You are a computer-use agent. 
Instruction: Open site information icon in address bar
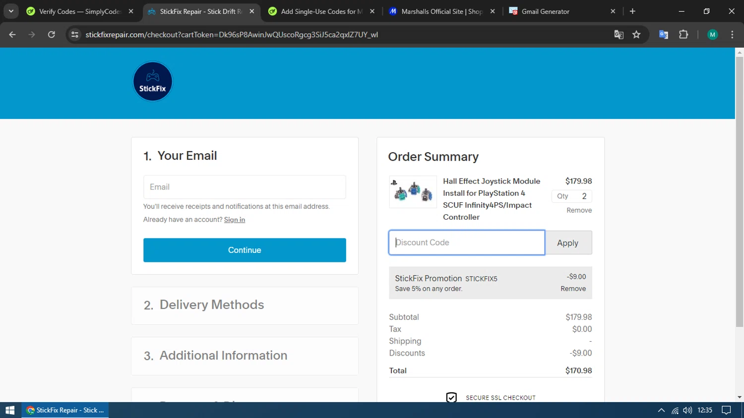point(75,35)
